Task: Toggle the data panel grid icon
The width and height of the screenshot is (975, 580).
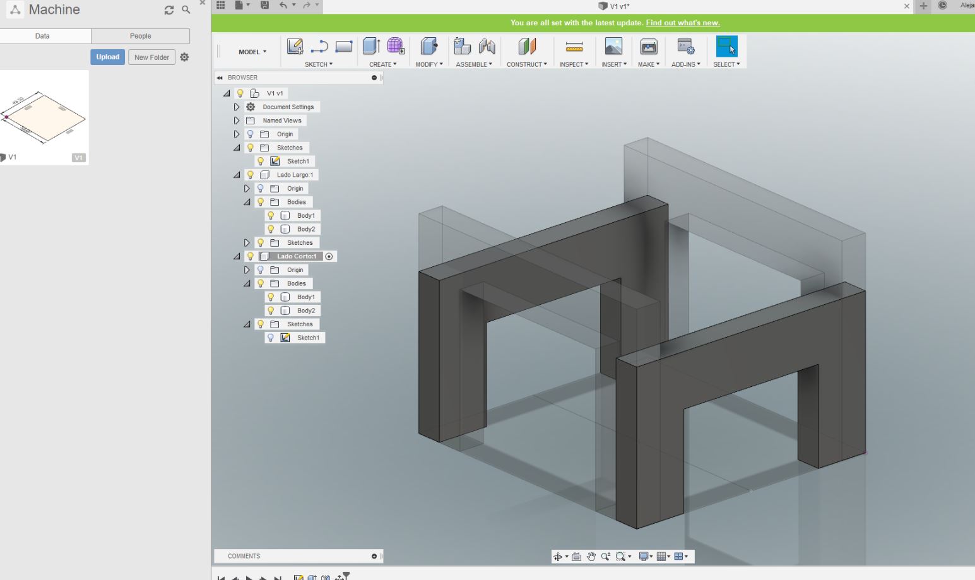Action: coord(220,6)
